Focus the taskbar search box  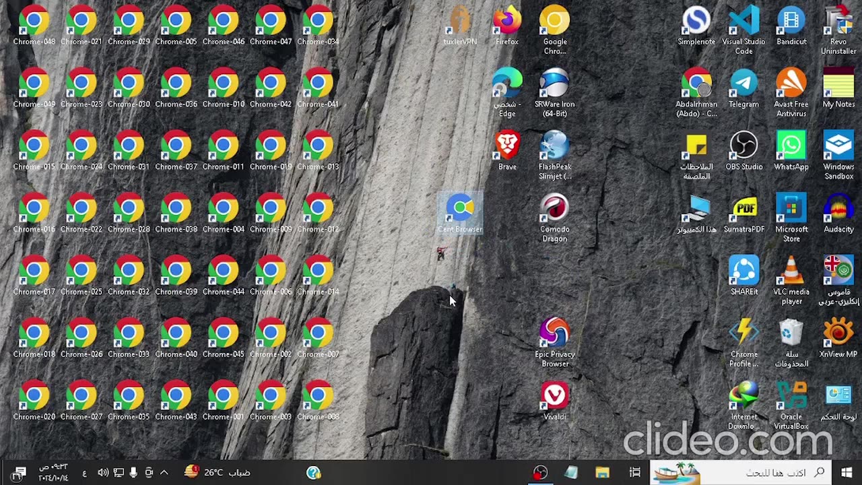[x=741, y=472]
